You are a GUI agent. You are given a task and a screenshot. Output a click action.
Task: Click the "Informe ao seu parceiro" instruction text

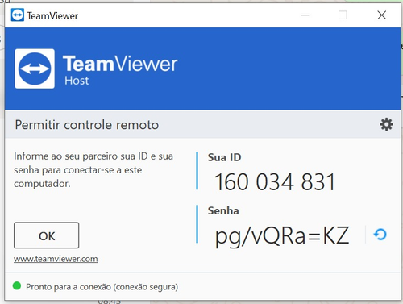[93, 170]
